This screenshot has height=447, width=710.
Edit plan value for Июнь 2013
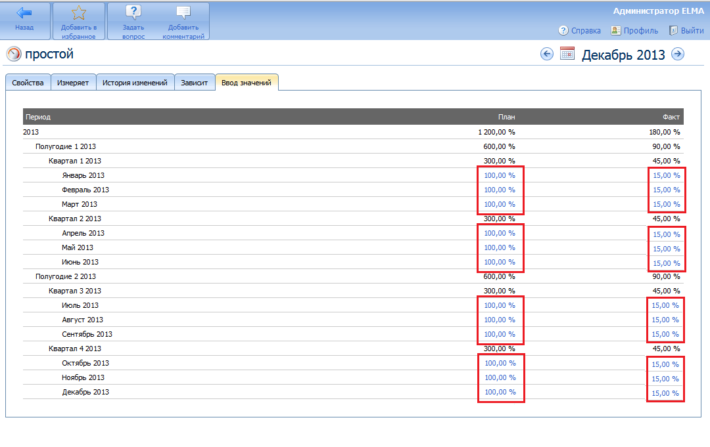pos(500,262)
